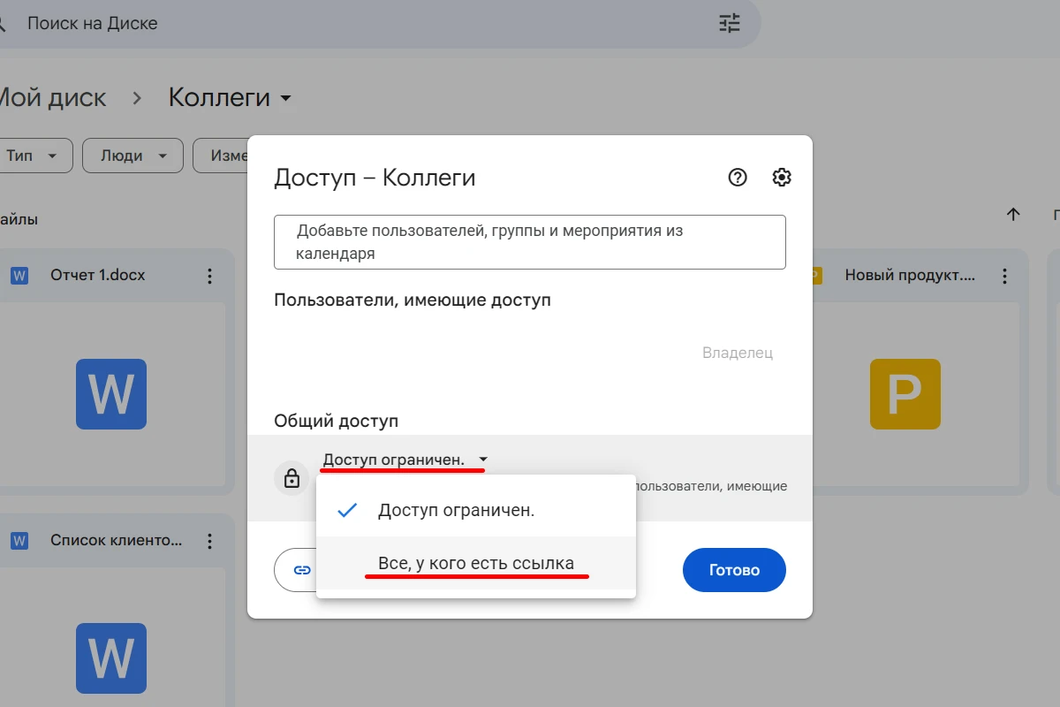Open more actions for Новый продукт file
Viewport: 1060px width, 707px height.
[x=1004, y=276]
